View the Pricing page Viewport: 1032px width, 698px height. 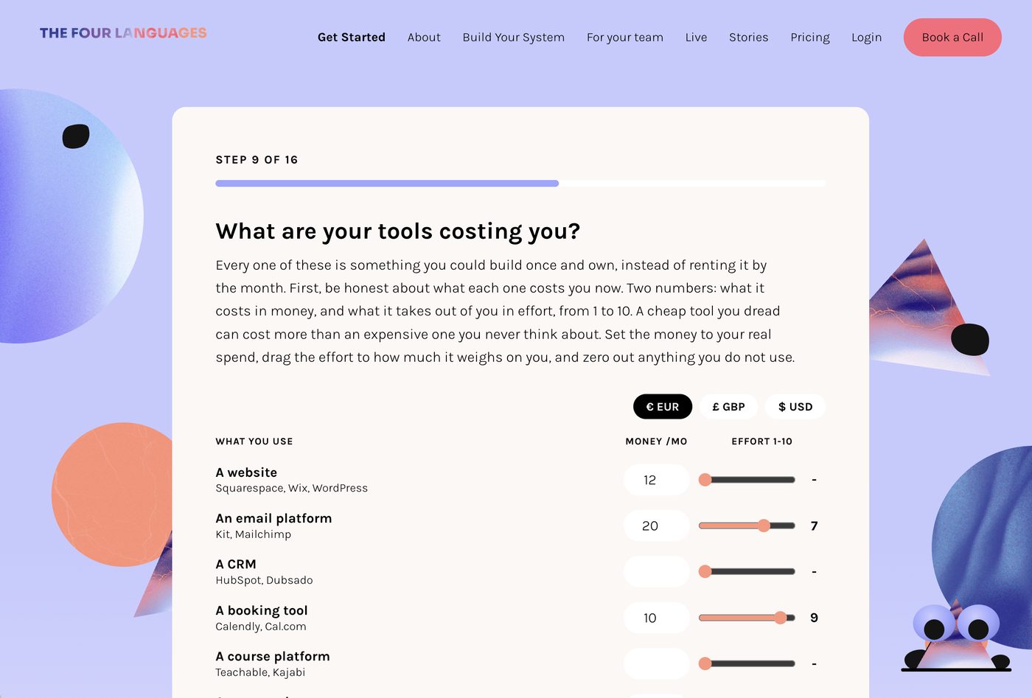click(x=810, y=38)
